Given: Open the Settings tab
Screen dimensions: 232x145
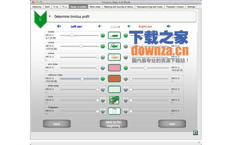Looking at the screenshot, I should point(191,7).
